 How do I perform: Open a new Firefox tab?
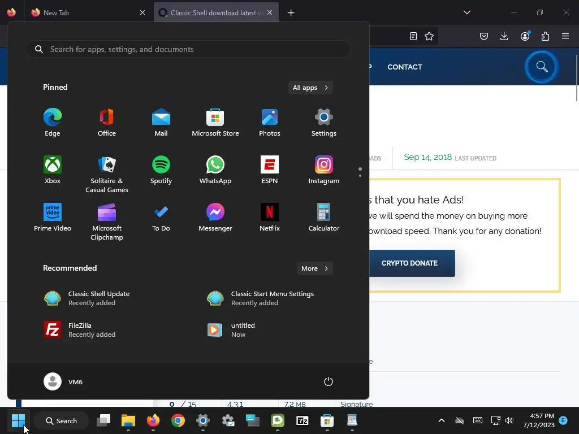[291, 13]
